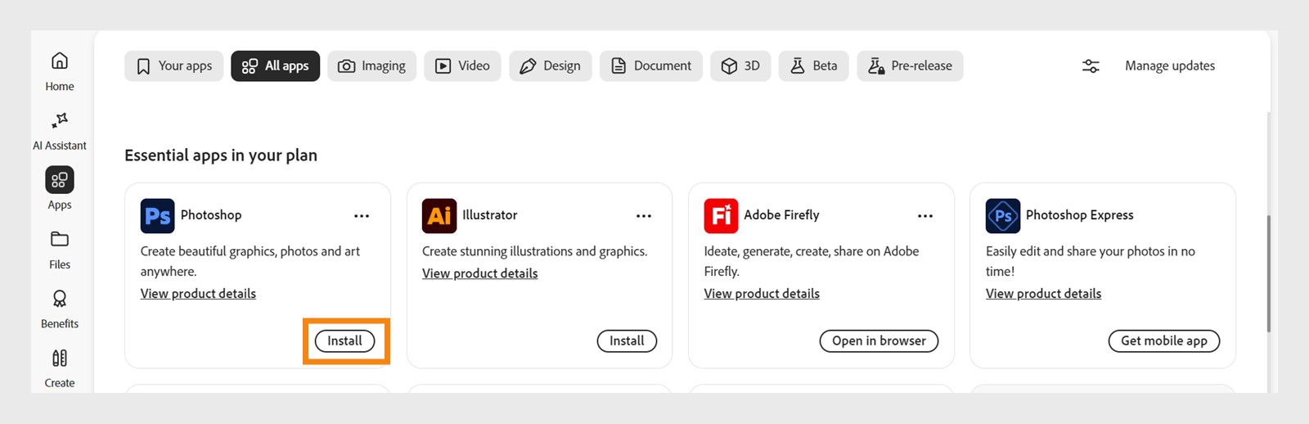Switch to the Your apps tab

(x=173, y=66)
